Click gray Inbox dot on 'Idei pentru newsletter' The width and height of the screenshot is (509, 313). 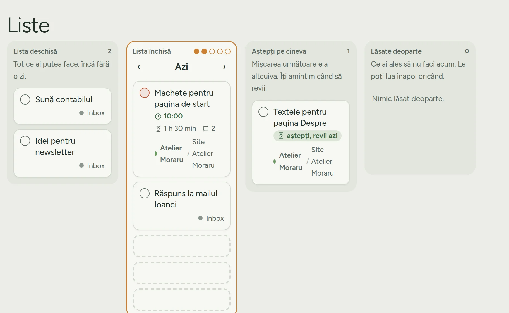tap(81, 165)
